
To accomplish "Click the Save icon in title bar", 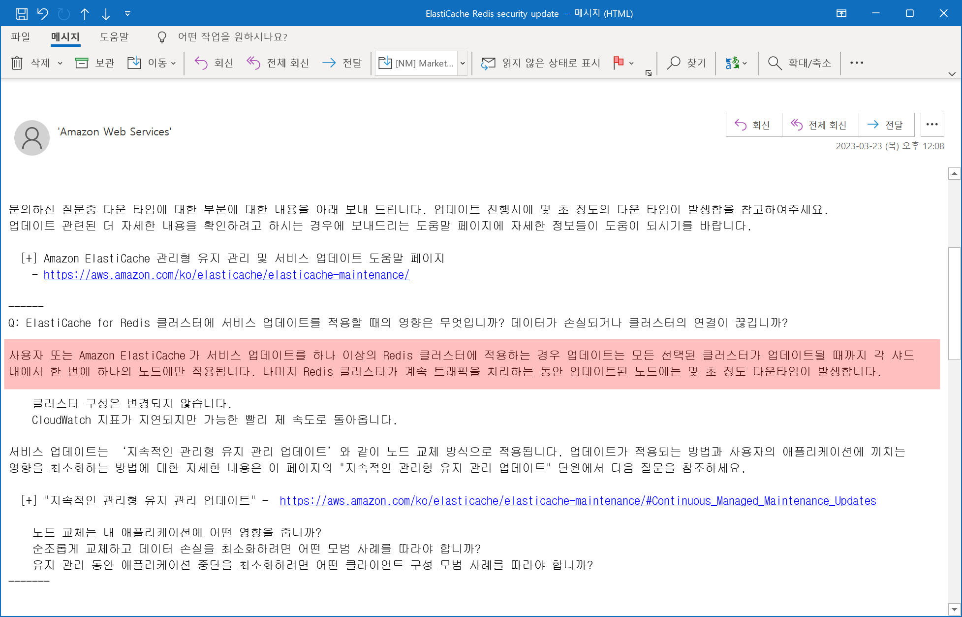I will [22, 14].
